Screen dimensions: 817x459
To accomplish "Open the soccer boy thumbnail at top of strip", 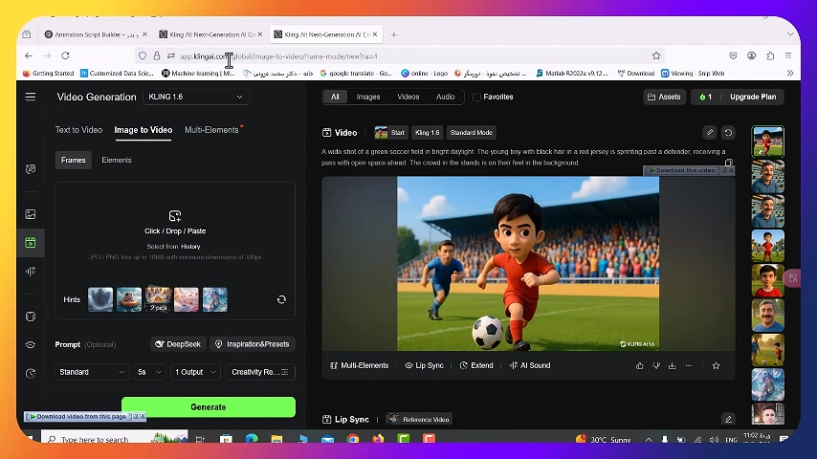I will tap(767, 142).
